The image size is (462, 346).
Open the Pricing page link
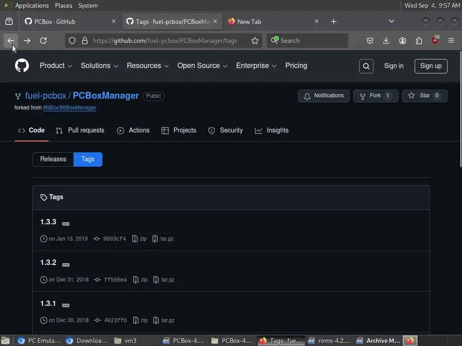click(296, 66)
